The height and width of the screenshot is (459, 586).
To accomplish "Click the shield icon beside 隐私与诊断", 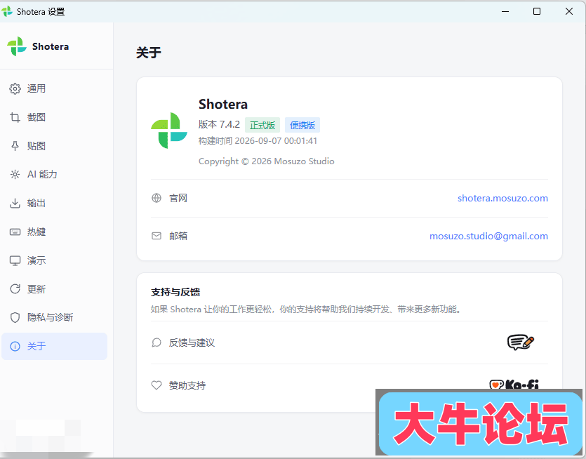I will 15,318.
